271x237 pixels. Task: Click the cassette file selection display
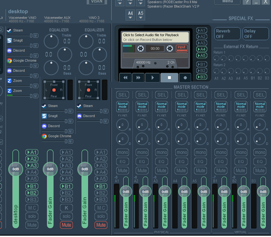coord(155,37)
